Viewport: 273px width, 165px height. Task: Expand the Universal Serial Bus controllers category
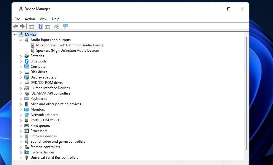[x=21, y=158]
